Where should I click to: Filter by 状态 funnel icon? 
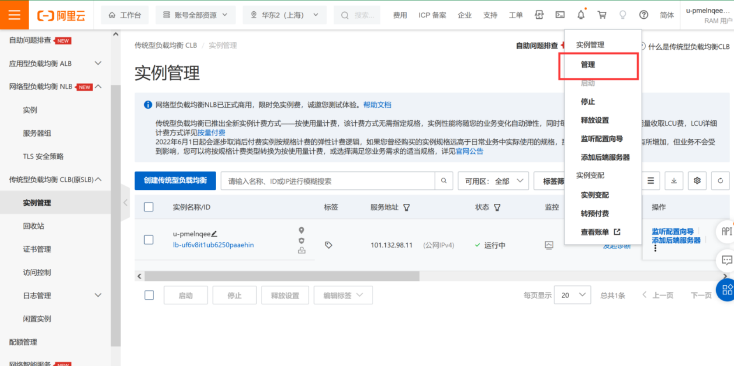(x=497, y=207)
